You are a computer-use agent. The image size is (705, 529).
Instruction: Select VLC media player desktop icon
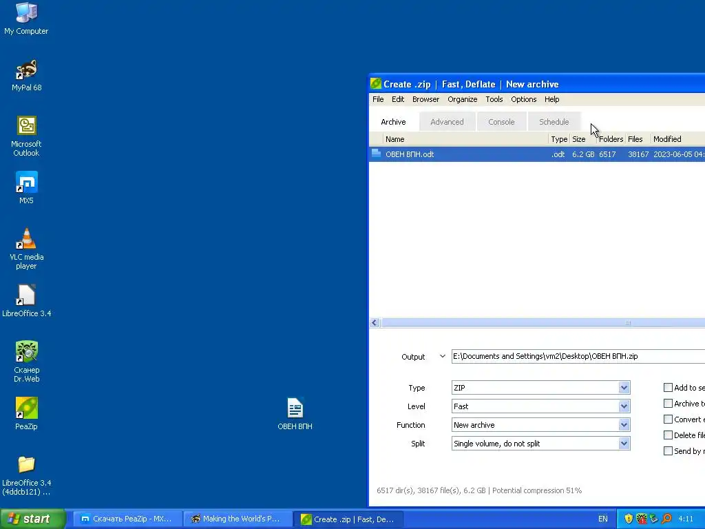pos(27,249)
